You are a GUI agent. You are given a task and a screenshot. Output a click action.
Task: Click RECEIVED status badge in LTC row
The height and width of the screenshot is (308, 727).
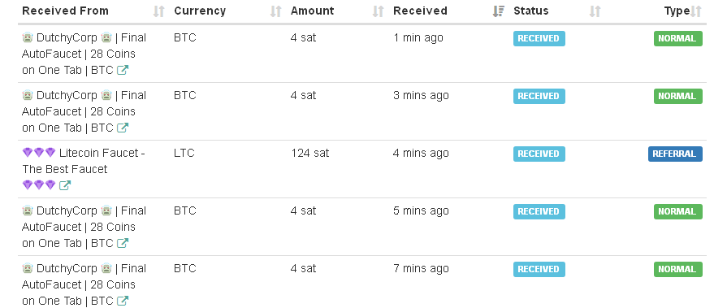tap(539, 154)
